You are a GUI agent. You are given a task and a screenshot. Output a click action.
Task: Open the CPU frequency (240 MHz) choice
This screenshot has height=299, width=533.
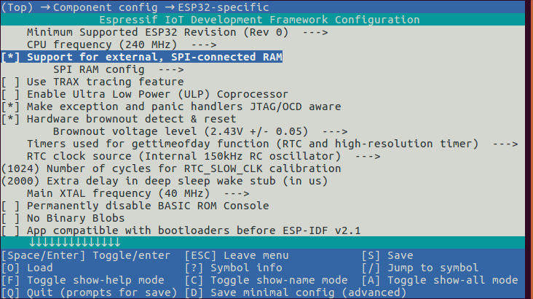pyautogui.click(x=104, y=44)
